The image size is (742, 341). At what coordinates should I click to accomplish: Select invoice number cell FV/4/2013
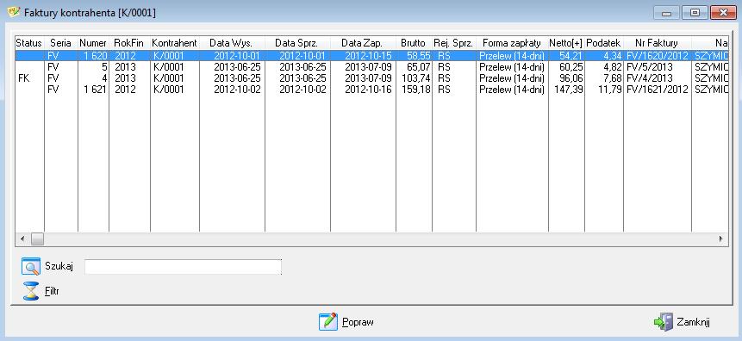click(x=649, y=78)
